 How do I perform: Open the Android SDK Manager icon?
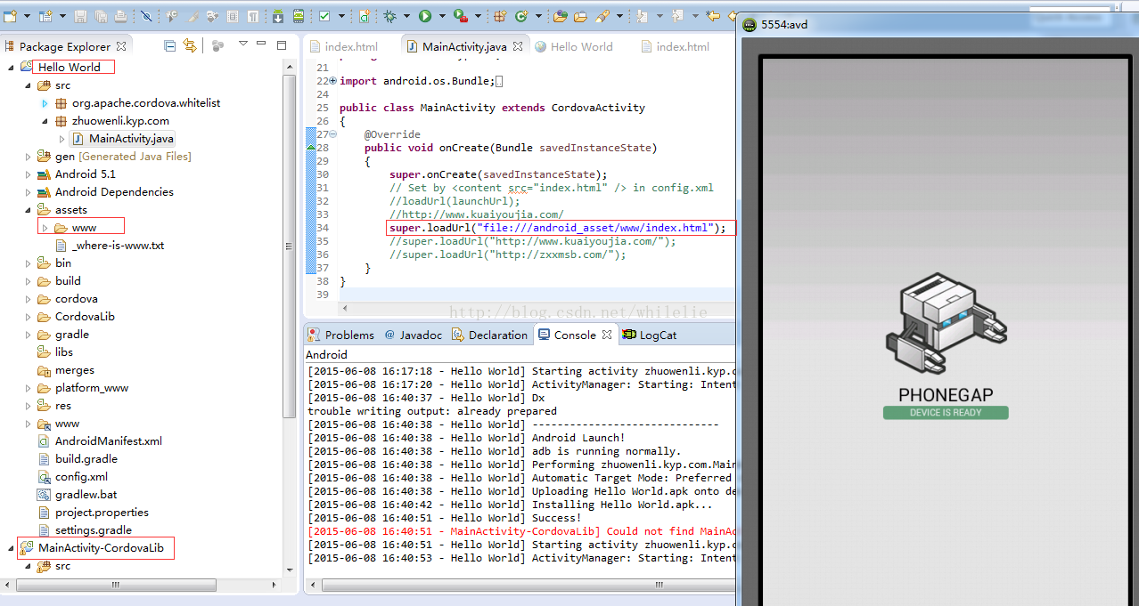pos(278,16)
